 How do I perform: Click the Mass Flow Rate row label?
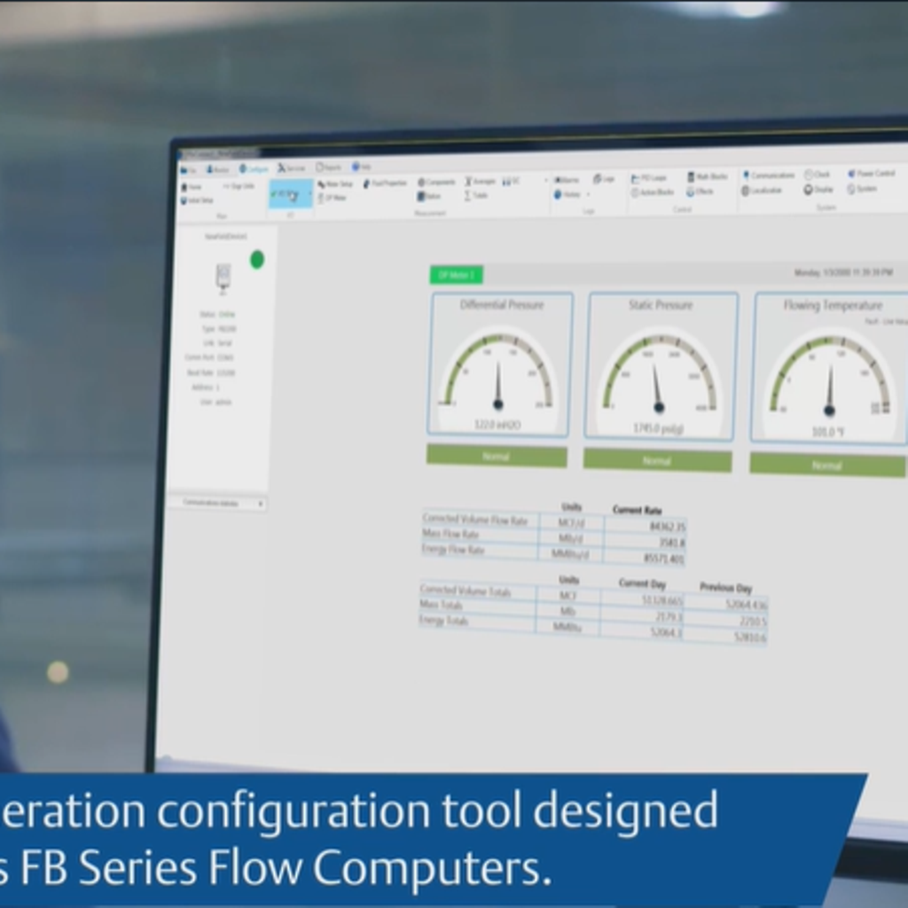pos(450,534)
